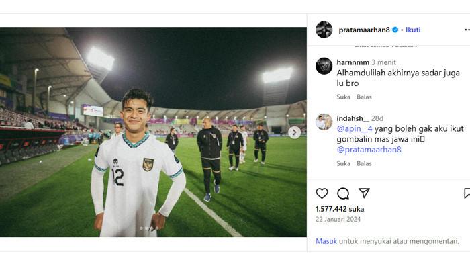Reply to indahsh__'s comment via Balas
470x264 pixels.
point(364,163)
